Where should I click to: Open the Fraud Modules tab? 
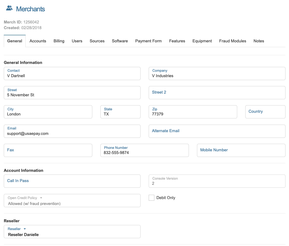233,41
